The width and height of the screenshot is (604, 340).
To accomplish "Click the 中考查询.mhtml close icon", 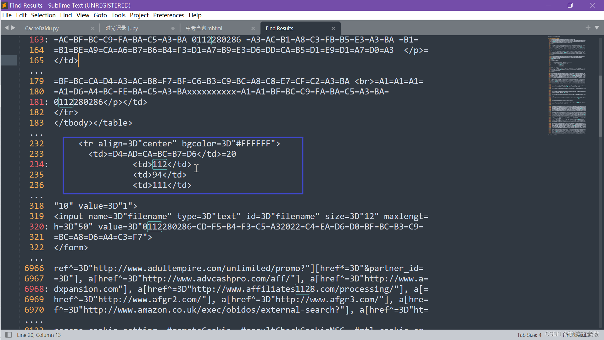I will 254,28.
